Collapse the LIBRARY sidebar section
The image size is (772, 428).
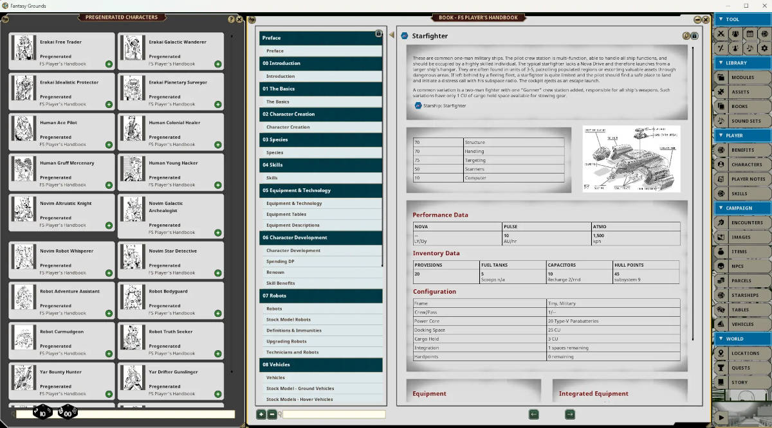tap(742, 63)
